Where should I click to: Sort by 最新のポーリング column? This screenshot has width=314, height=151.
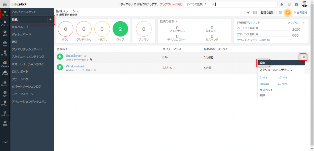click(x=215, y=49)
